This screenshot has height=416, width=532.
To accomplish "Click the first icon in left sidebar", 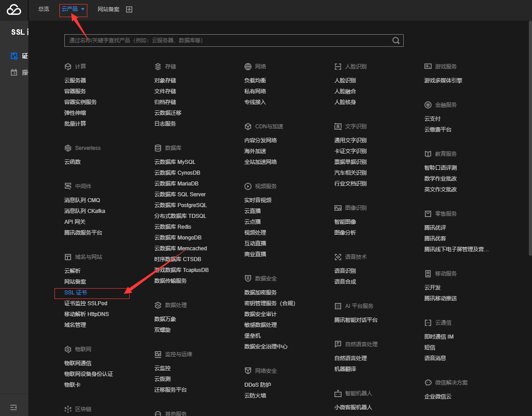I will coord(14,56).
